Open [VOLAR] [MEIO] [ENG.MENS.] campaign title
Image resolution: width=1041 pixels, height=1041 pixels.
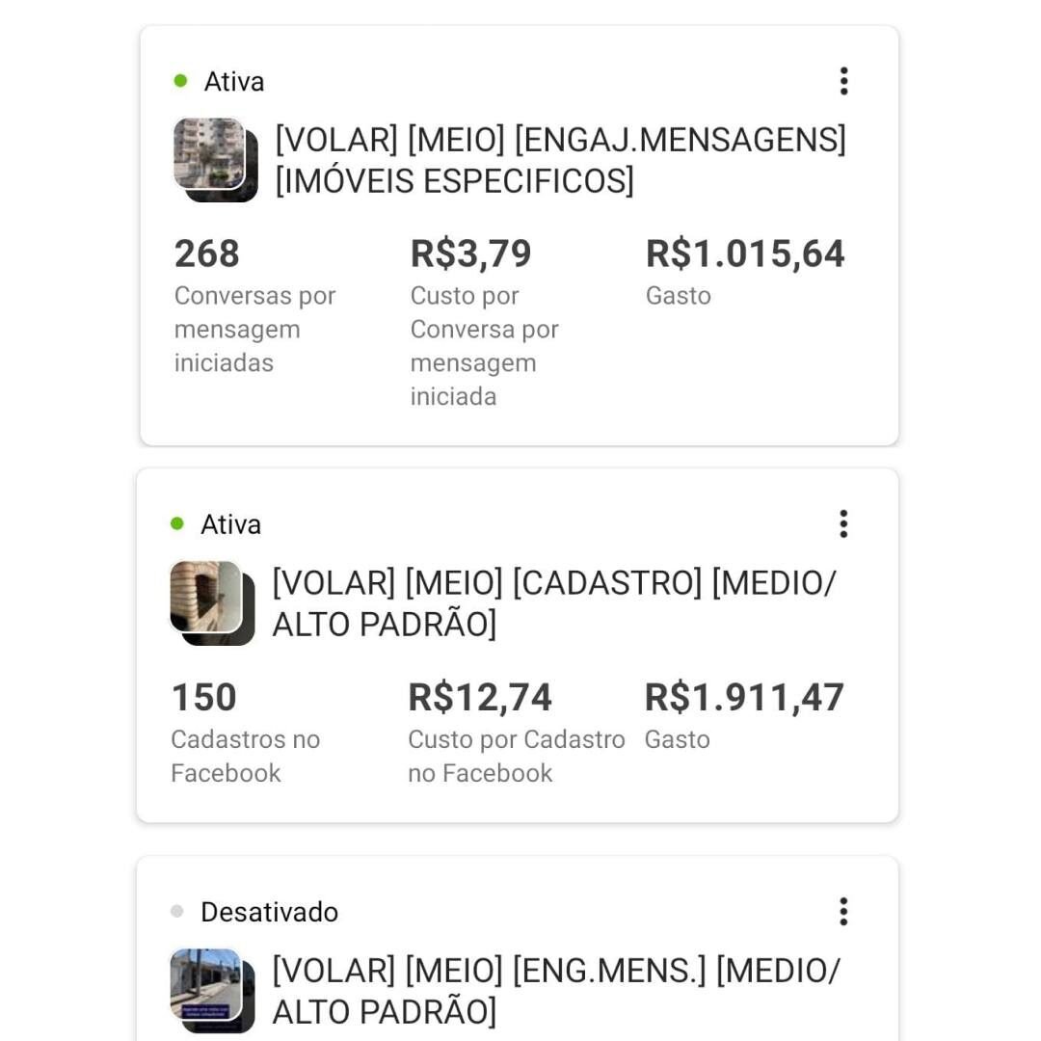tap(556, 991)
